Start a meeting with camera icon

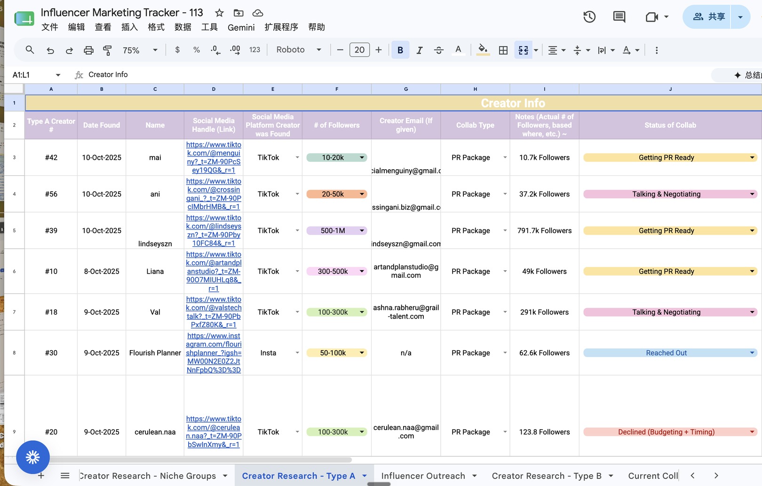point(652,17)
